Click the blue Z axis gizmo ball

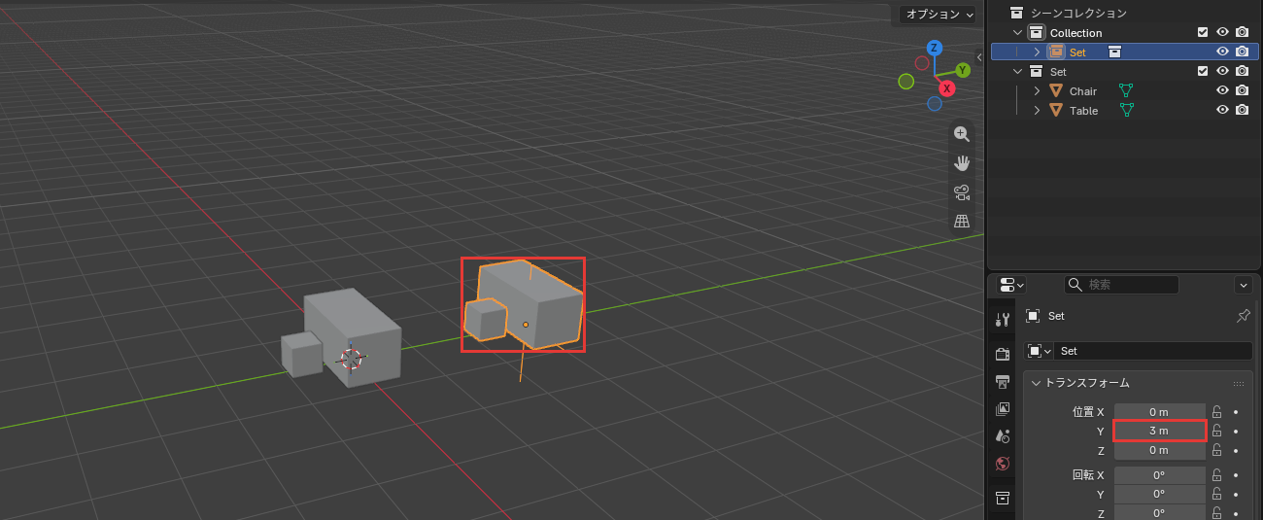coord(935,48)
